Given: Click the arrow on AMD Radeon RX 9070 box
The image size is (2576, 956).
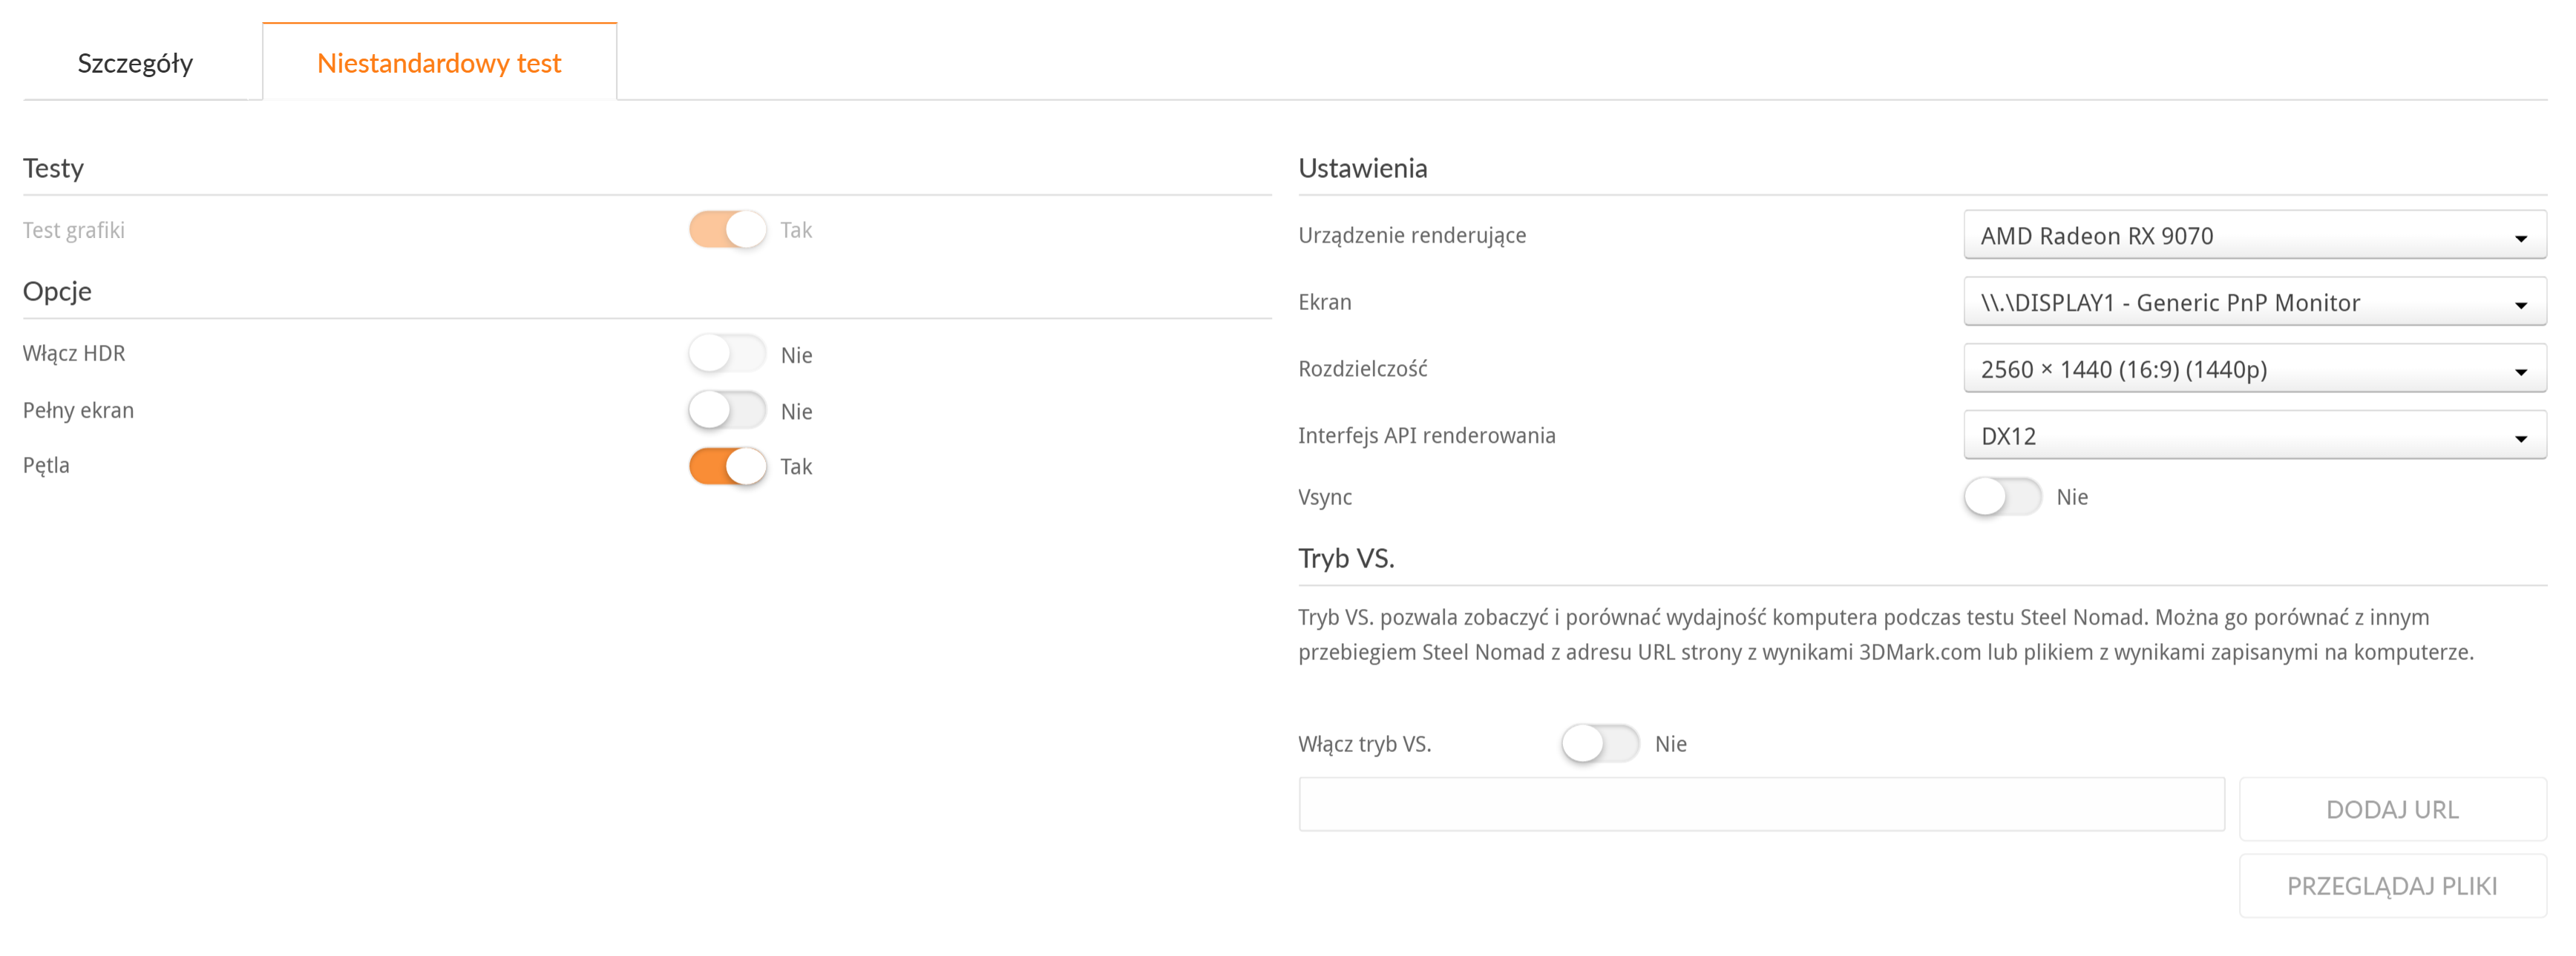Looking at the screenshot, I should pyautogui.click(x=2521, y=238).
